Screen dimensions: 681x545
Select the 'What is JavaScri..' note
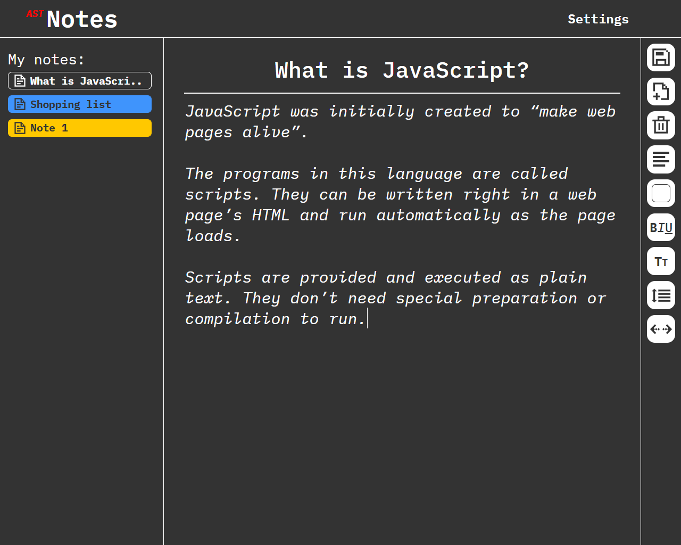pos(80,81)
